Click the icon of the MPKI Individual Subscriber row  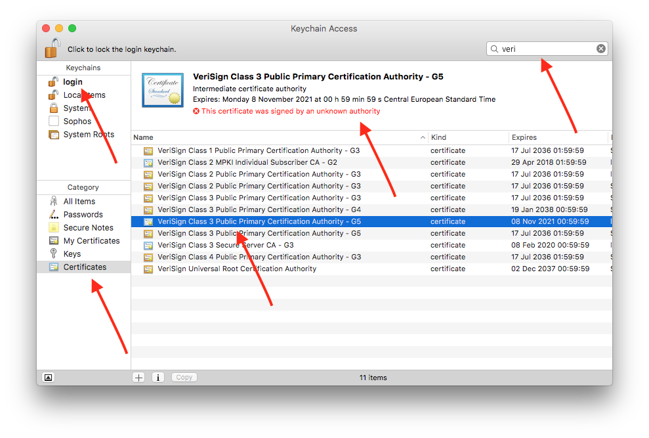click(x=148, y=163)
